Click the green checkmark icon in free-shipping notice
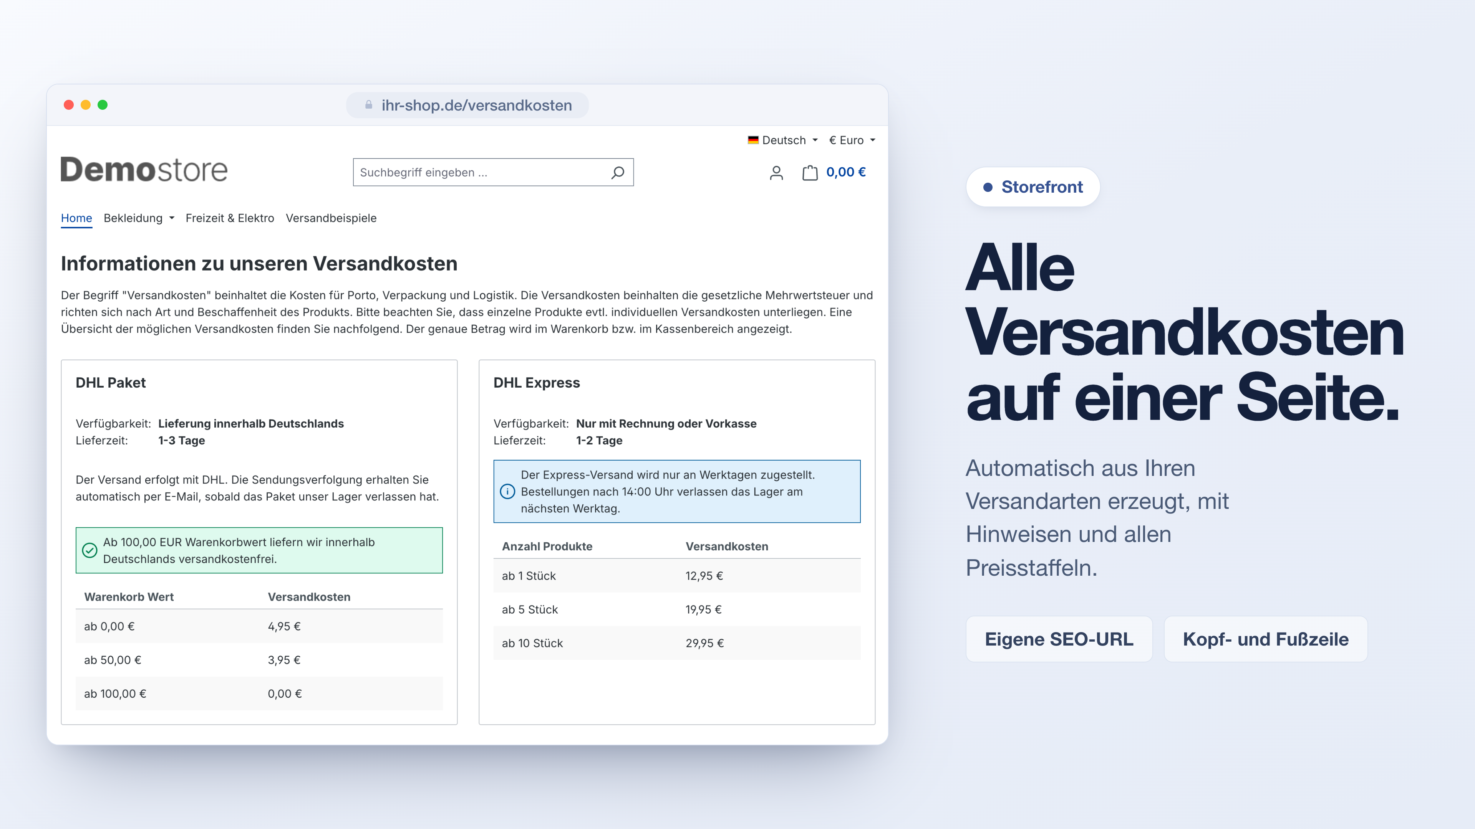1475x829 pixels. [x=90, y=550]
